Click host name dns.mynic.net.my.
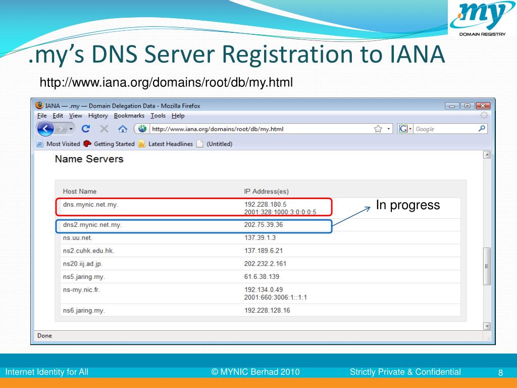Viewport: 517px width, 388px height. [x=91, y=205]
